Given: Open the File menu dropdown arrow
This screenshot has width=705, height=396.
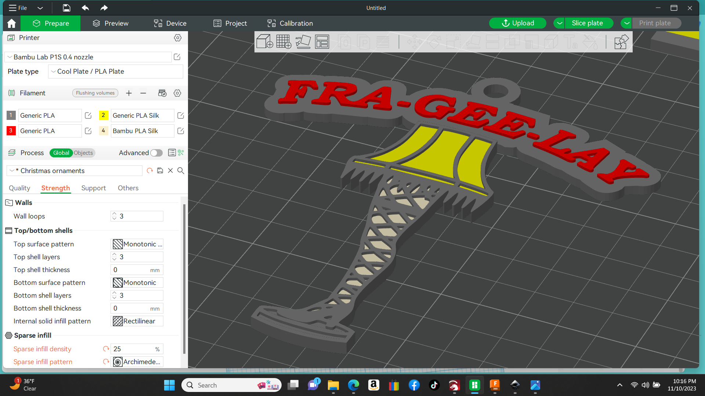Looking at the screenshot, I should tap(40, 8).
